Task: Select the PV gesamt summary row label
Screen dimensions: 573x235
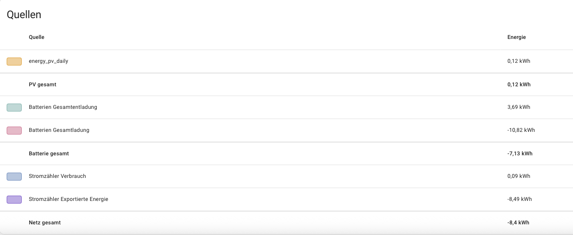Action: click(x=43, y=85)
